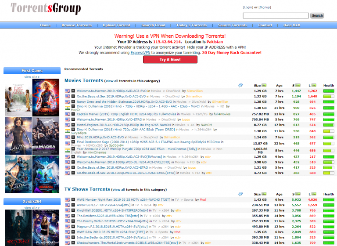Viewport: 337px width, 246px height.
Task: Go to Upload Torrent page
Action: (x=116, y=25)
